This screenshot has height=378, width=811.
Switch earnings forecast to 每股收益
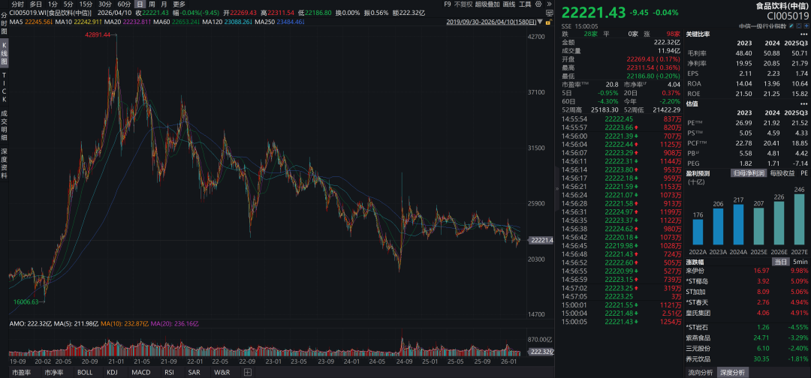point(782,173)
